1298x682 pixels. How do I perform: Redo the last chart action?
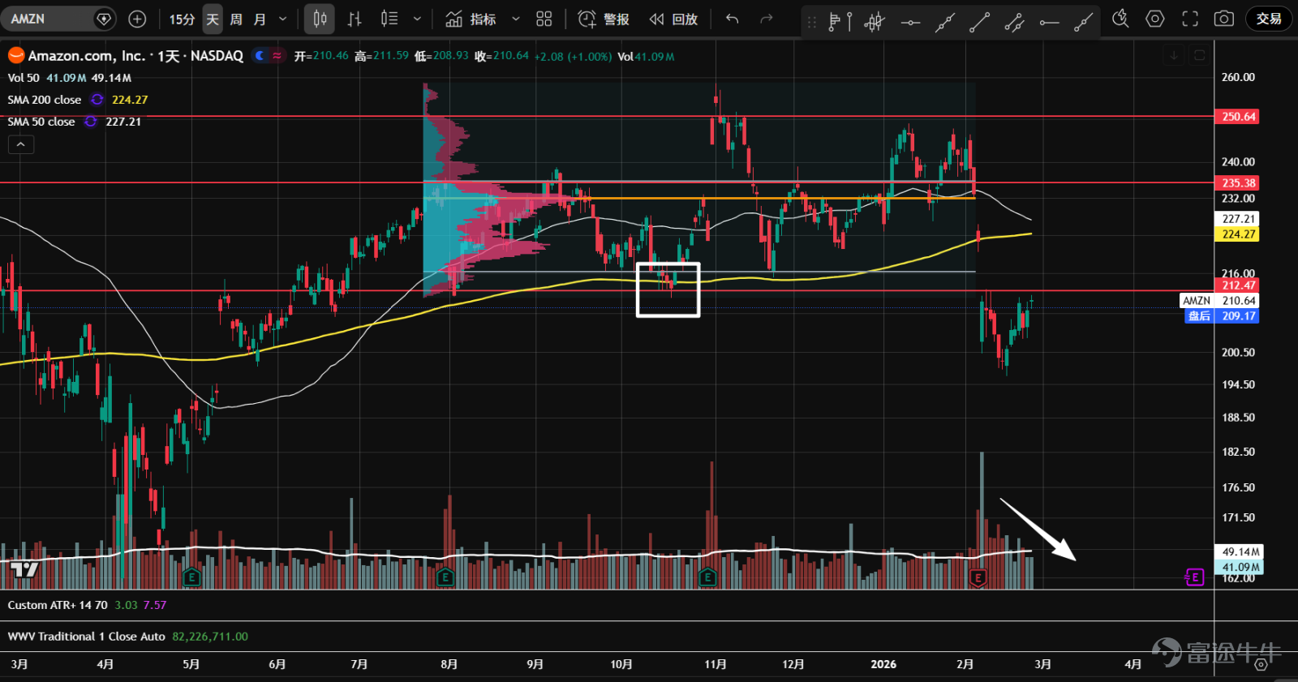[767, 19]
